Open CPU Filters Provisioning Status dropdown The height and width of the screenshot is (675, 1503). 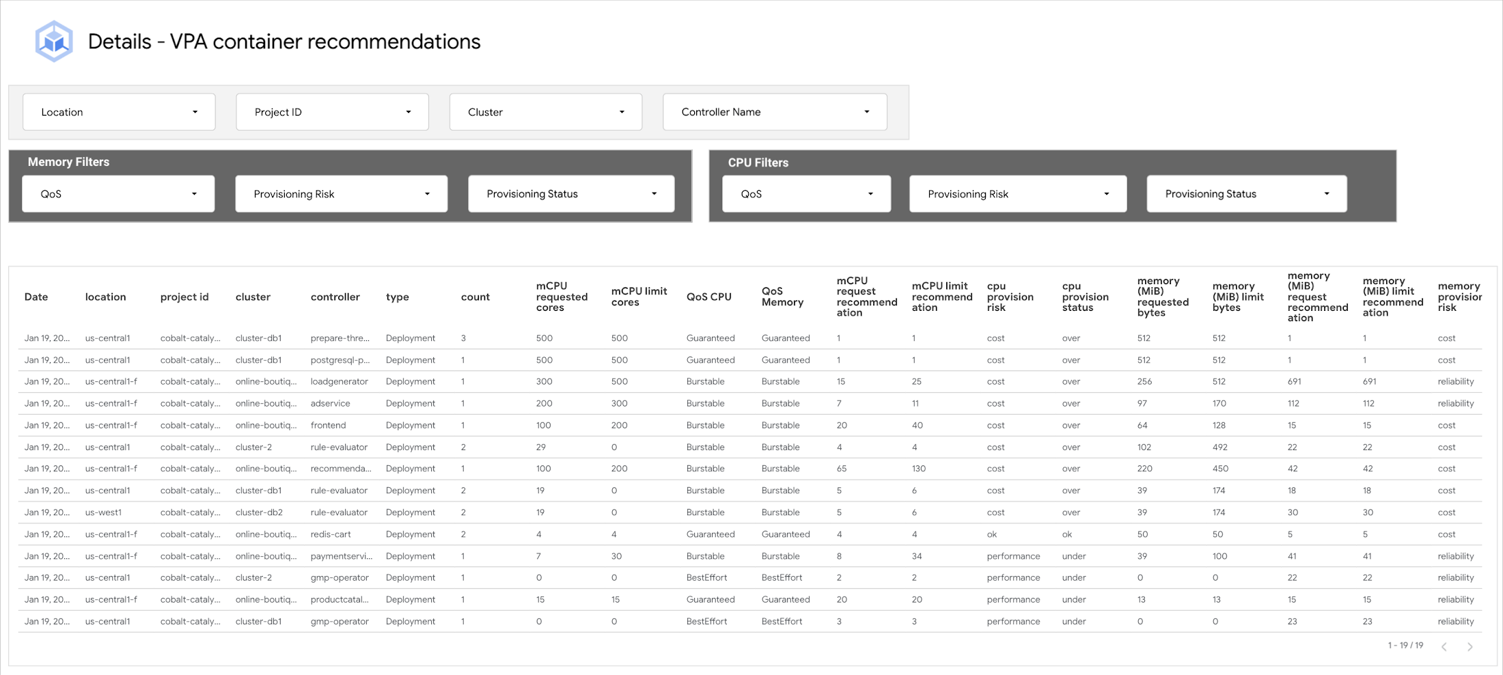(1247, 194)
